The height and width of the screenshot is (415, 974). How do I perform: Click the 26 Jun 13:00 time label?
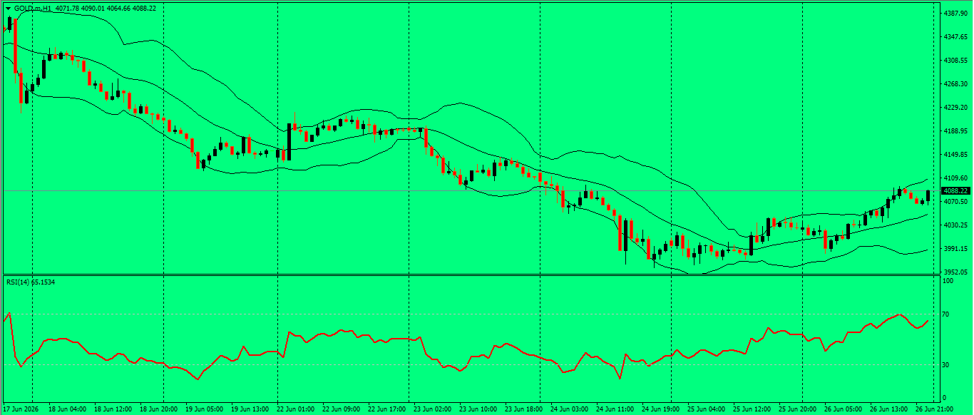coord(889,409)
